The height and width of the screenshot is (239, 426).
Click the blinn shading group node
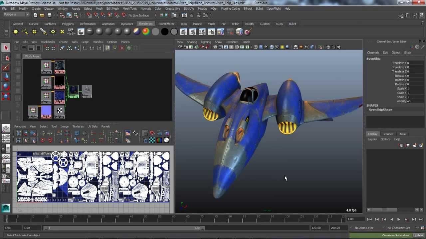click(87, 92)
